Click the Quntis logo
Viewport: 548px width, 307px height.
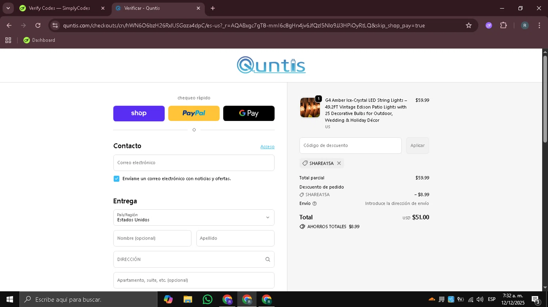(271, 65)
